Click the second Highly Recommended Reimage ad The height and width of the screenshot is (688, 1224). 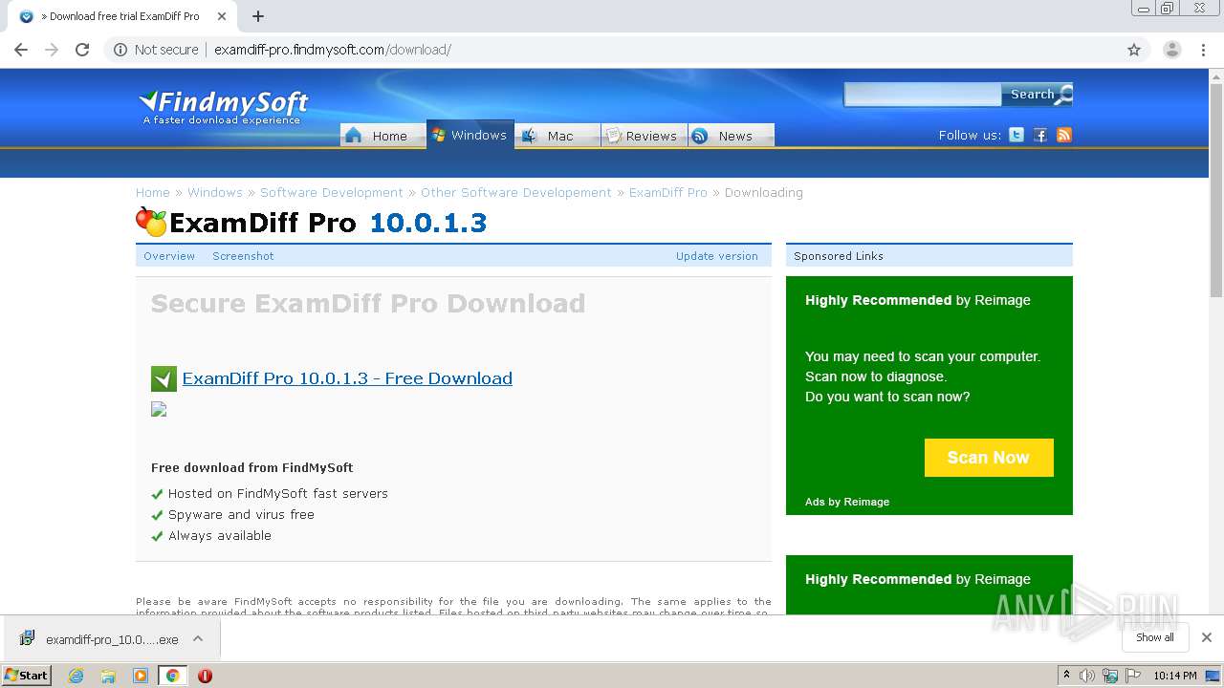pos(929,584)
